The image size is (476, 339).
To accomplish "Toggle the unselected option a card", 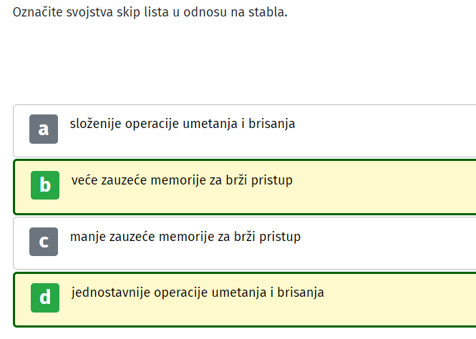I will coord(245,131).
